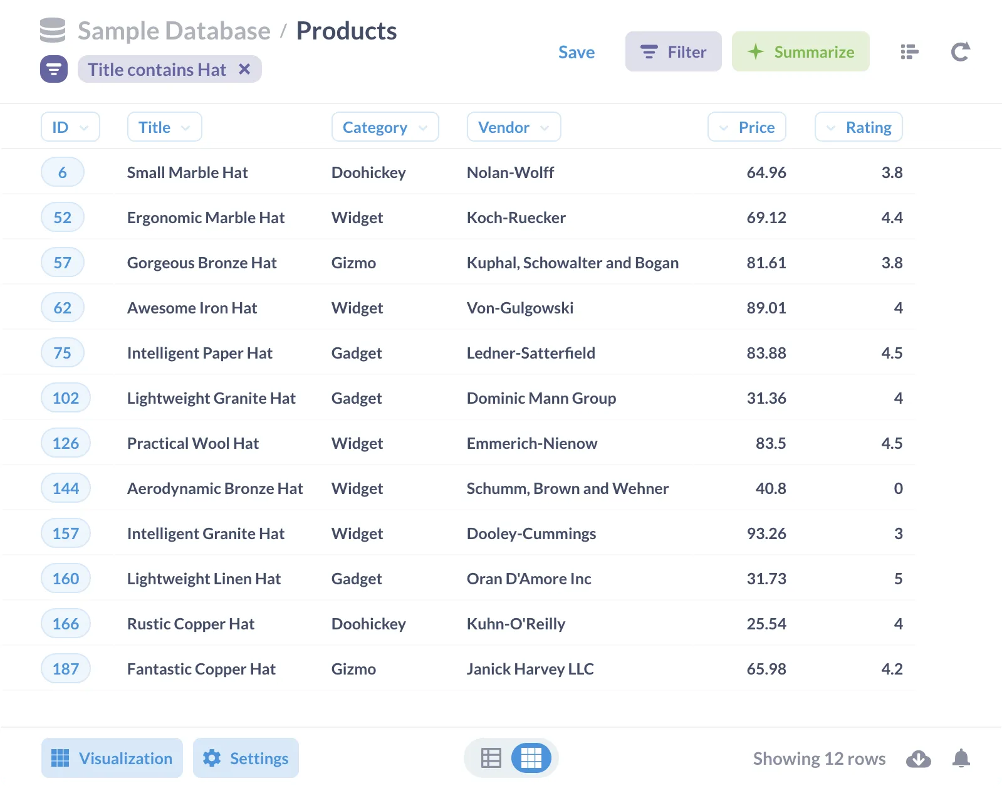1002x788 pixels.
Task: Click the Sample Database icon
Action: point(53,30)
